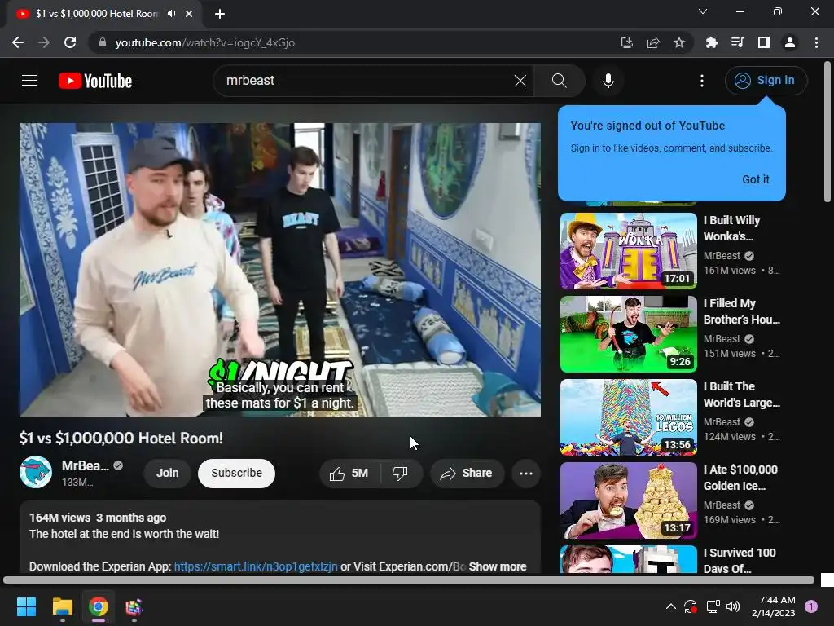Open the MrBea... channel name link
This screenshot has height=626, width=834.
pyautogui.click(x=85, y=465)
